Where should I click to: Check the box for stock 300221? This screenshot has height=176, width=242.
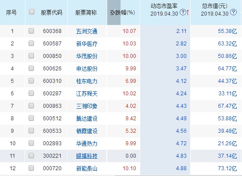[x=31, y=156]
